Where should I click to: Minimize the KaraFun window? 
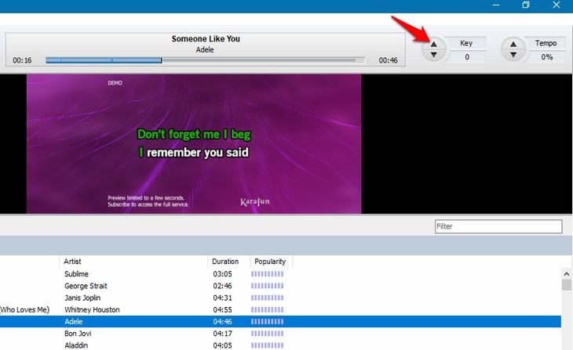[496, 5]
